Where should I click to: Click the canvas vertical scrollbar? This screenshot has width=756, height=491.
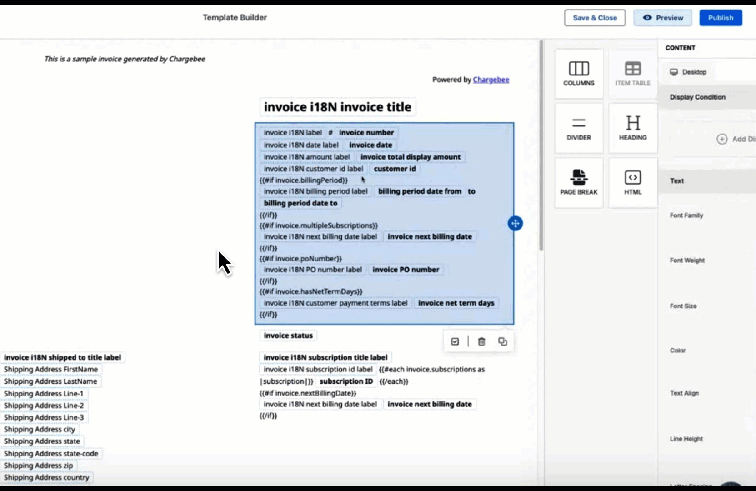pyautogui.click(x=541, y=145)
